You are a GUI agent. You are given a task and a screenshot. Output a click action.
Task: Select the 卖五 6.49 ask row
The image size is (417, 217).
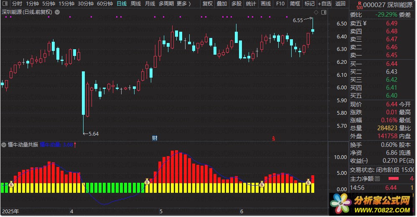click(x=382, y=23)
